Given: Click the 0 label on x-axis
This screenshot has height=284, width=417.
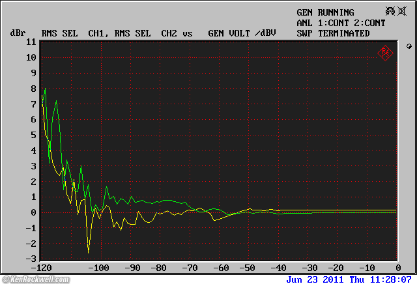Looking at the screenshot, I should pyautogui.click(x=397, y=268).
